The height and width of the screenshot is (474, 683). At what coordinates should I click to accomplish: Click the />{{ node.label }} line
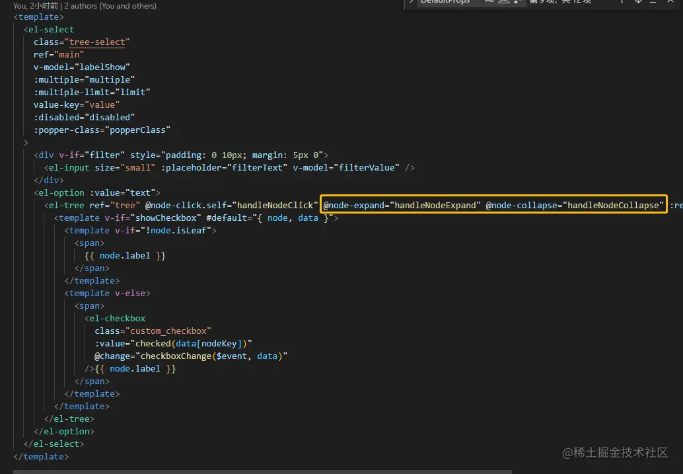pyautogui.click(x=130, y=369)
